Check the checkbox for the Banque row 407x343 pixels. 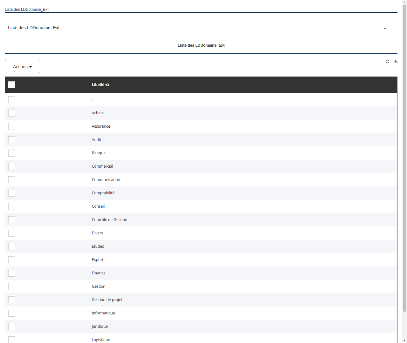coord(12,153)
